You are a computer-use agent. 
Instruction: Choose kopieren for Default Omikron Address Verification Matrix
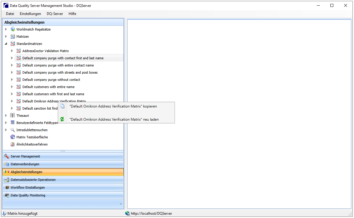point(116,106)
